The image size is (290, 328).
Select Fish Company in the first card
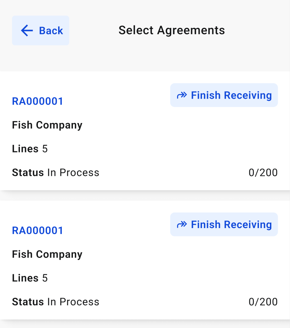47,125
